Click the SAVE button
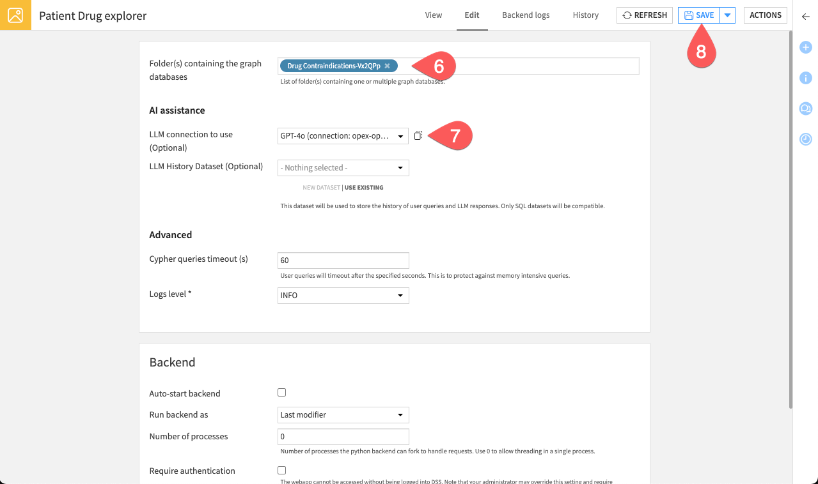 (698, 15)
